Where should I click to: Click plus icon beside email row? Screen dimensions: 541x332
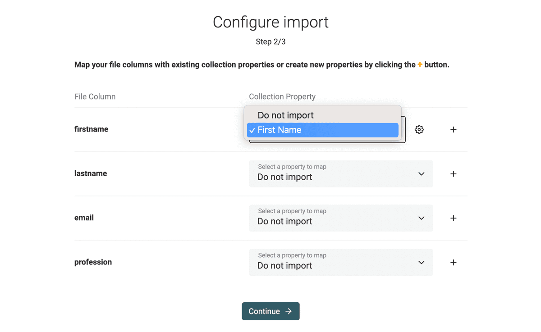point(454,218)
